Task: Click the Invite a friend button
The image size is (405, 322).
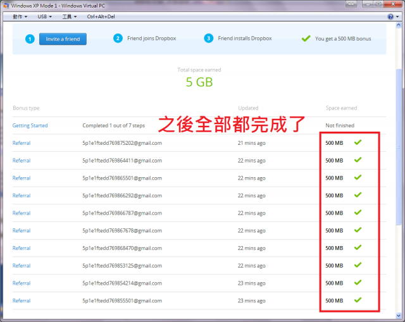Action: point(63,39)
